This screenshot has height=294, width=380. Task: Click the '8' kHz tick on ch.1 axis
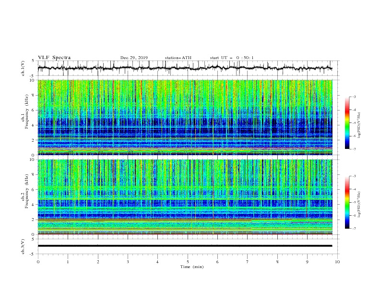pos(34,95)
